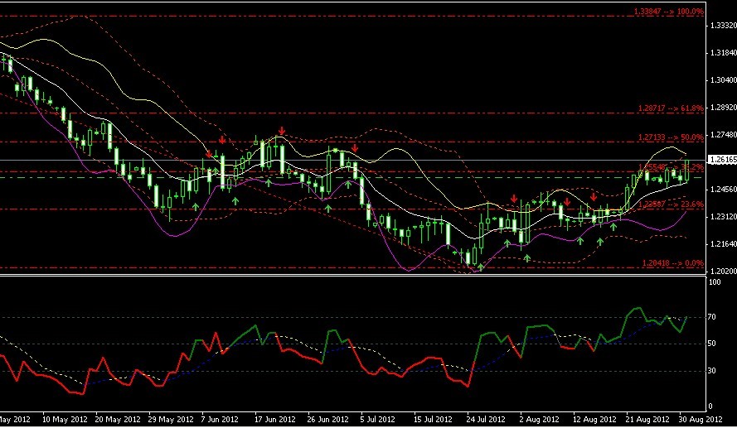Click the 21 Aug 2012 date label
Viewport: 737px width, 428px height.
647,420
